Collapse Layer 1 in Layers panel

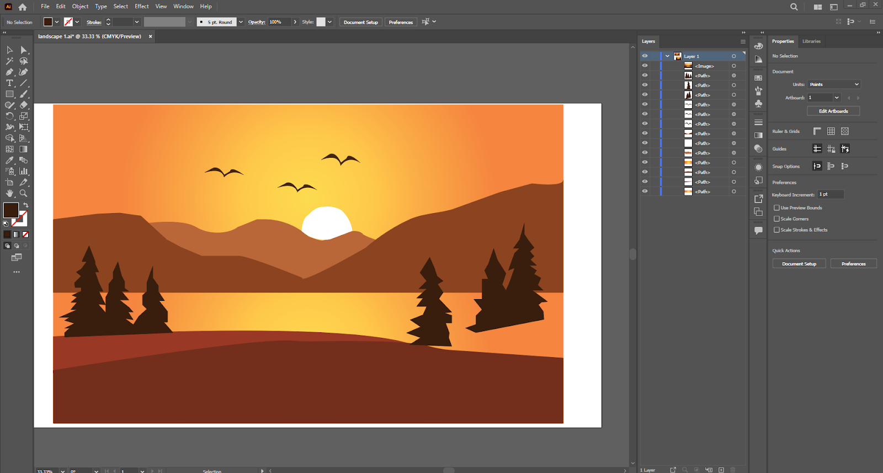668,56
